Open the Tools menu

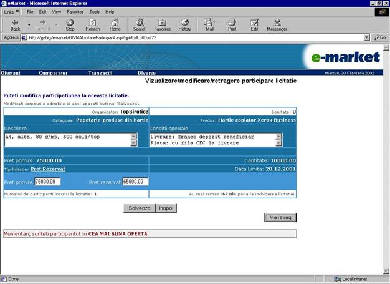(x=94, y=12)
